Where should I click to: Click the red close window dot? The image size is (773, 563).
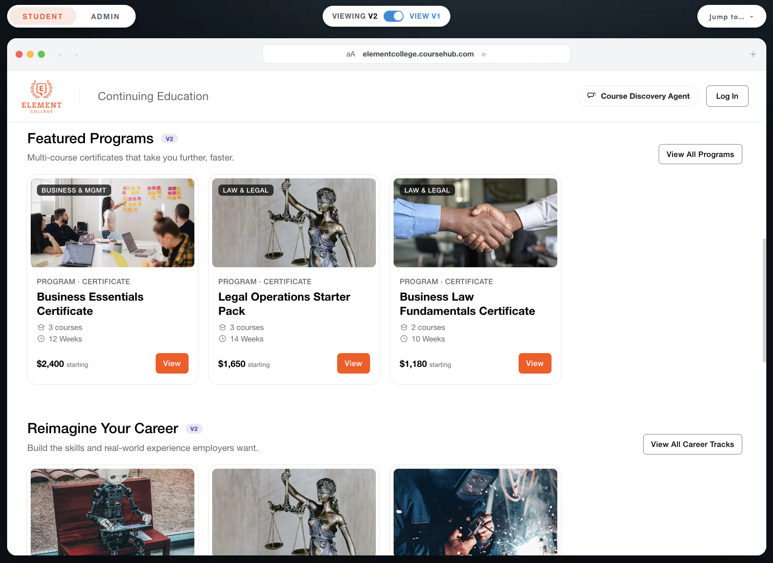click(x=19, y=54)
